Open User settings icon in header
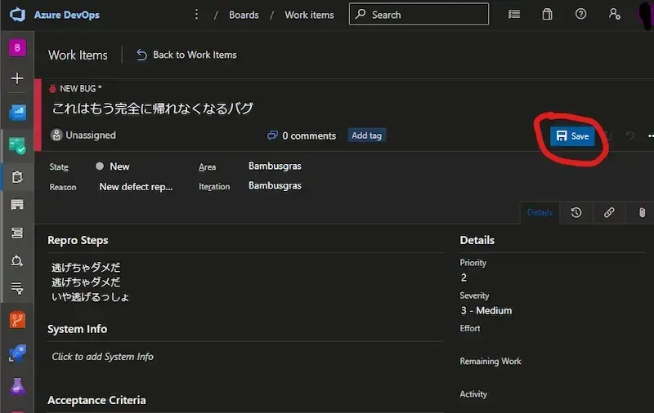Screen dimensions: 654x413 tap(615, 15)
